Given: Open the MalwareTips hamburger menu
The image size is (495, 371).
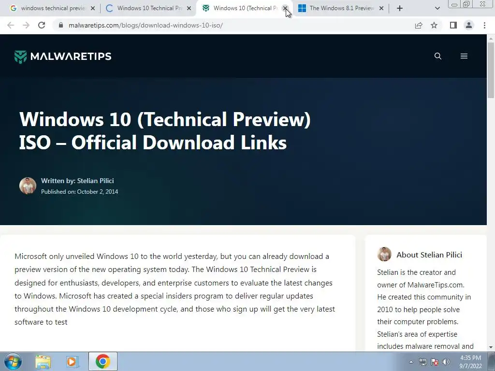Looking at the screenshot, I should (x=464, y=56).
